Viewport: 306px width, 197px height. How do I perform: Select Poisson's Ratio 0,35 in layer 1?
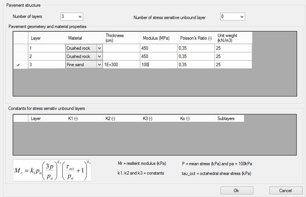coord(196,48)
